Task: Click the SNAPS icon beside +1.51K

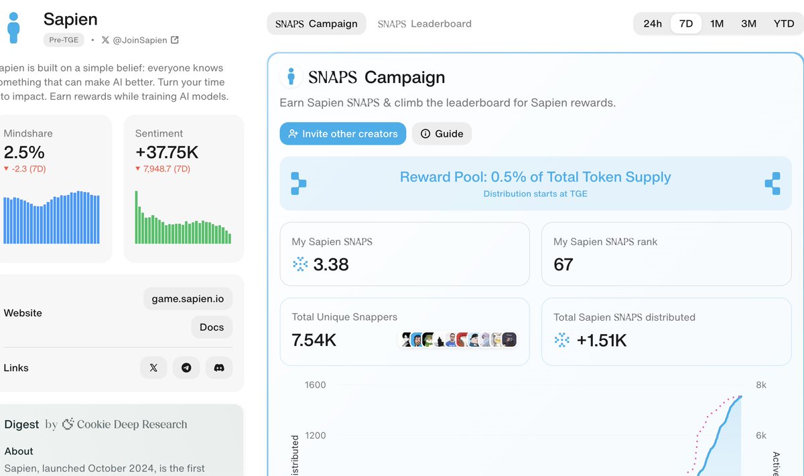Action: [562, 340]
